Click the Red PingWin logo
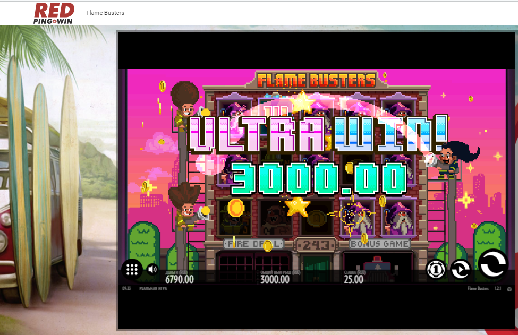This screenshot has height=335, width=518. (54, 13)
